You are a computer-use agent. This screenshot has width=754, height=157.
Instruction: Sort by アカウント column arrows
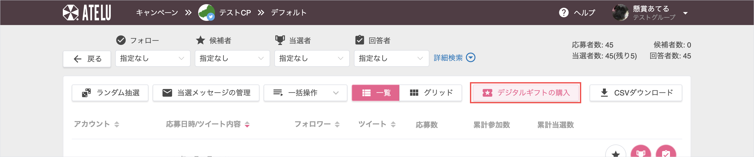(x=117, y=125)
